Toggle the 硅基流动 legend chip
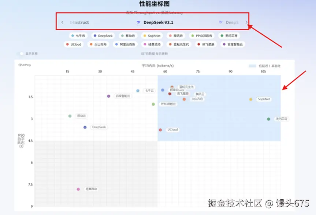The image size is (316, 215). pos(152,45)
